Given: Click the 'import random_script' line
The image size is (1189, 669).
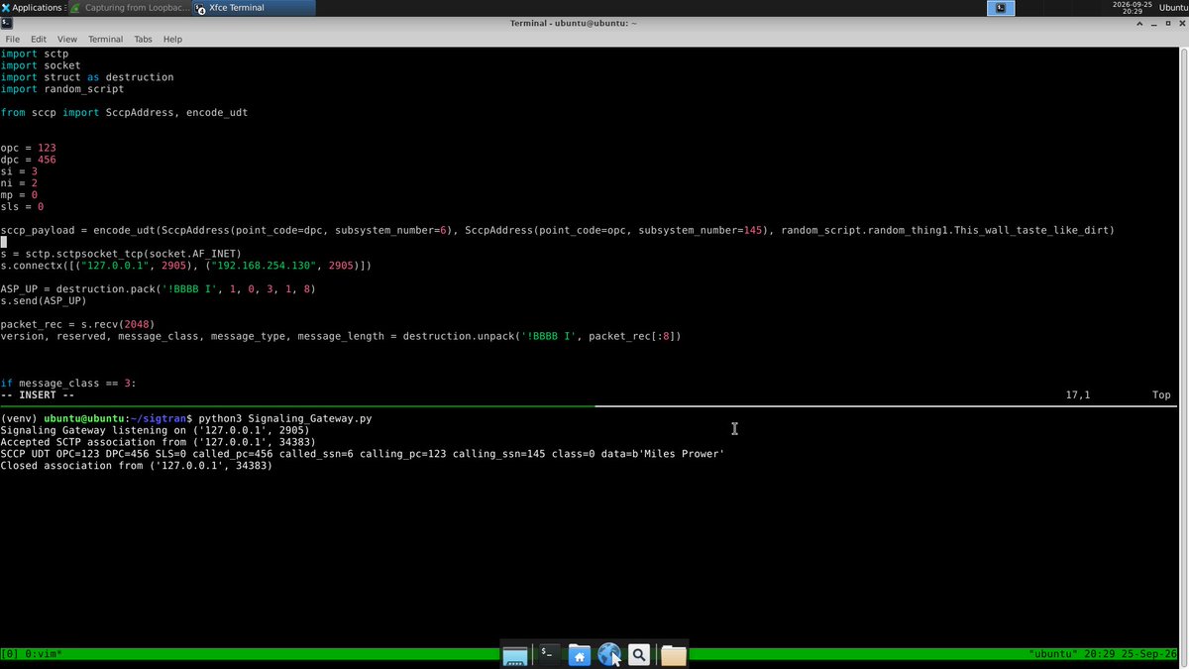Looking at the screenshot, I should click(x=62, y=89).
